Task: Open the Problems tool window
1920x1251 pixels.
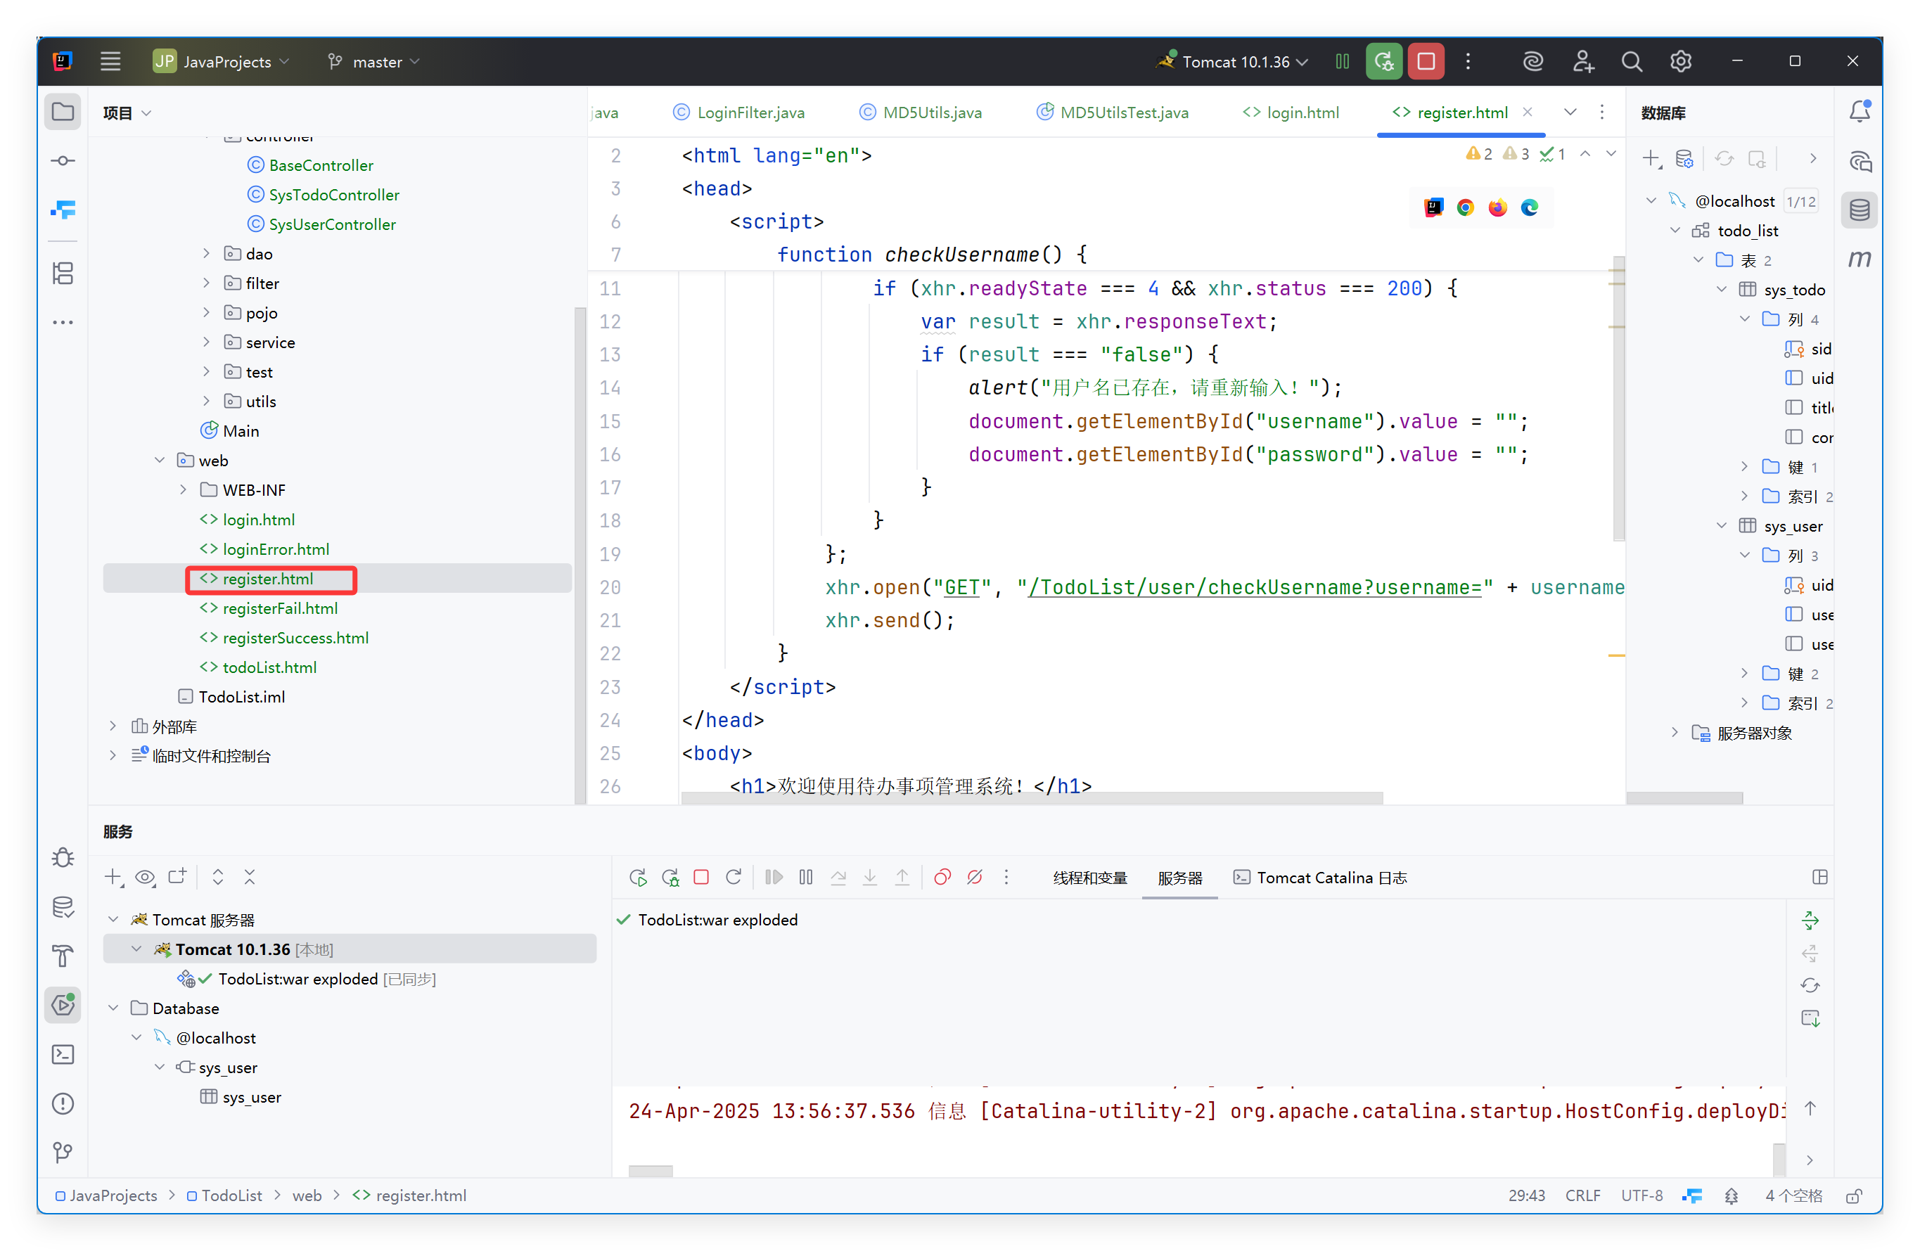Action: coord(63,1103)
